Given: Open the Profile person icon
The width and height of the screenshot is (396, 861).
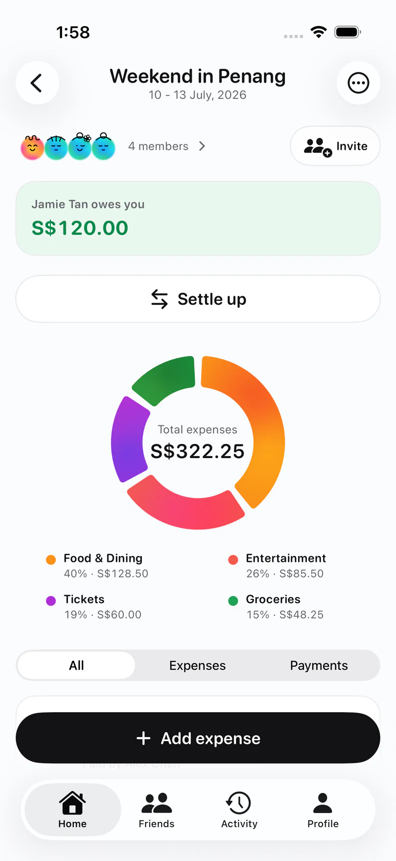Looking at the screenshot, I should [x=323, y=803].
